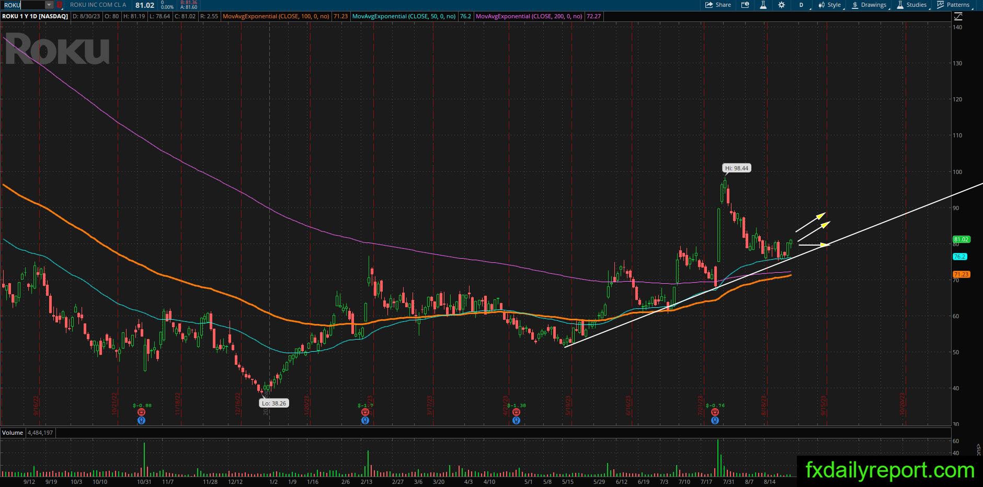Click the range value R: 2.55
This screenshot has width=983, height=487.
(209, 16)
